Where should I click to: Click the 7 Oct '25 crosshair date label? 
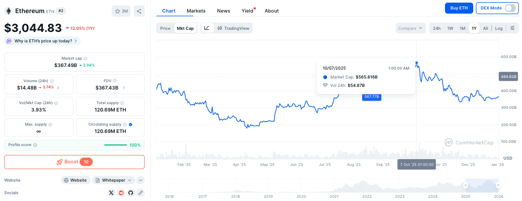point(417,164)
